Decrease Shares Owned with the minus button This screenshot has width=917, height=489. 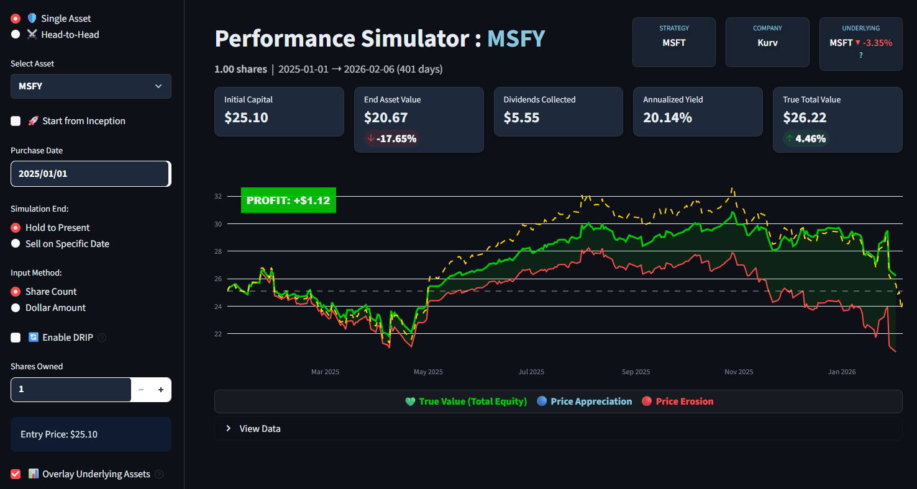pyautogui.click(x=141, y=390)
